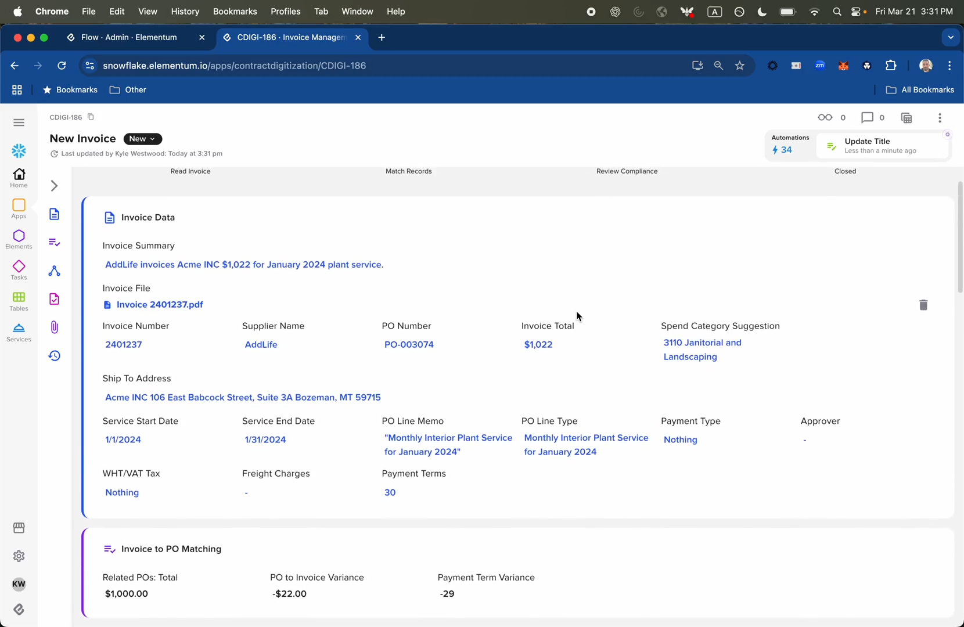This screenshot has width=964, height=627.
Task: Go back in Chrome
Action: tap(15, 66)
